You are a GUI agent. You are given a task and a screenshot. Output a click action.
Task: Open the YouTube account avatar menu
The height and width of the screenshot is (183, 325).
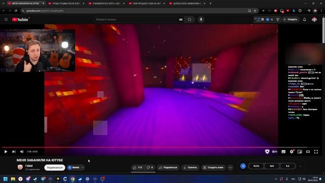pos(314,19)
